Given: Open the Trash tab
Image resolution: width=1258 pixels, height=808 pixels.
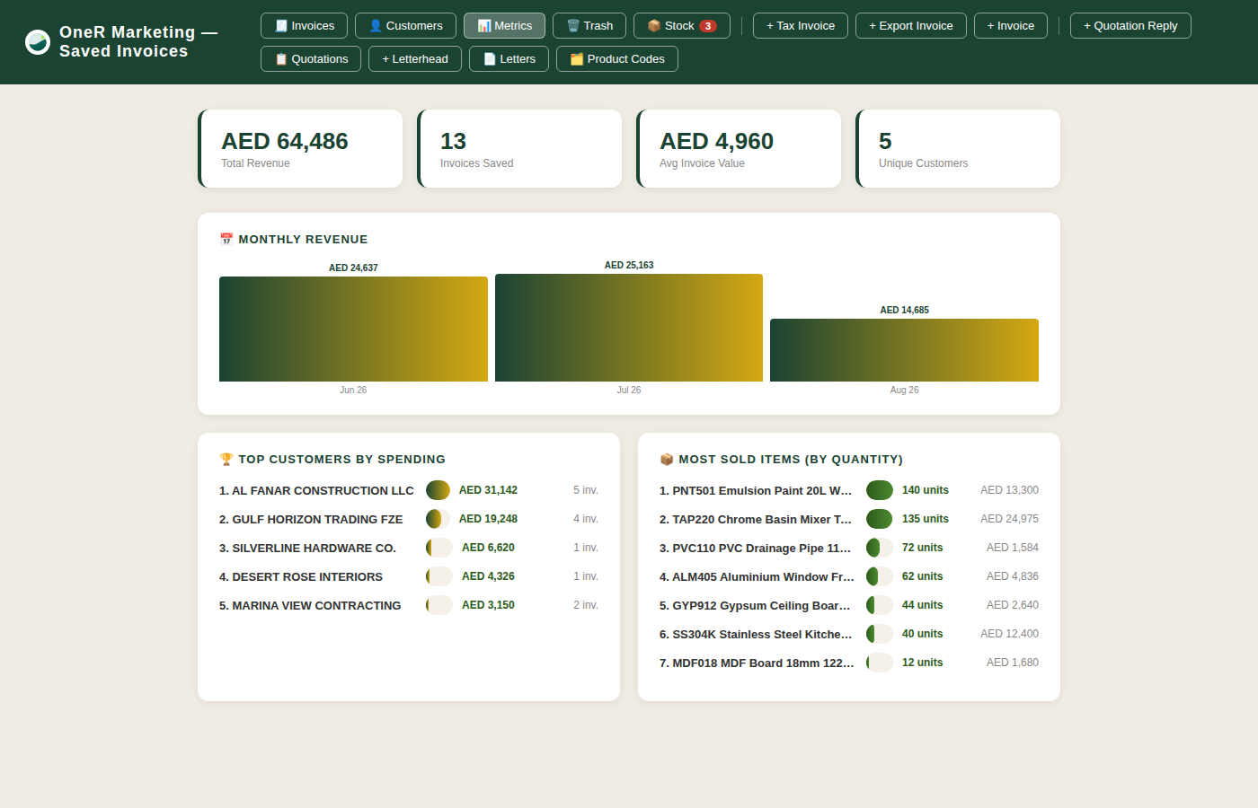Looking at the screenshot, I should pos(589,26).
